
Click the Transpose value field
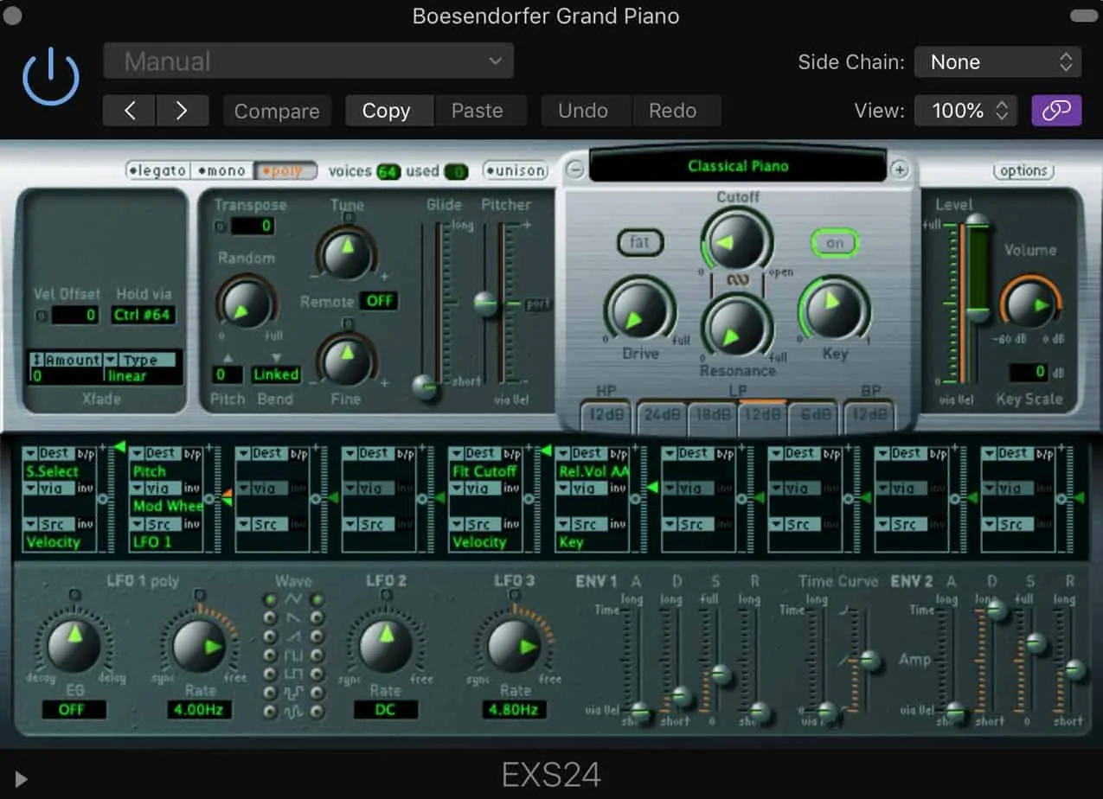(253, 226)
